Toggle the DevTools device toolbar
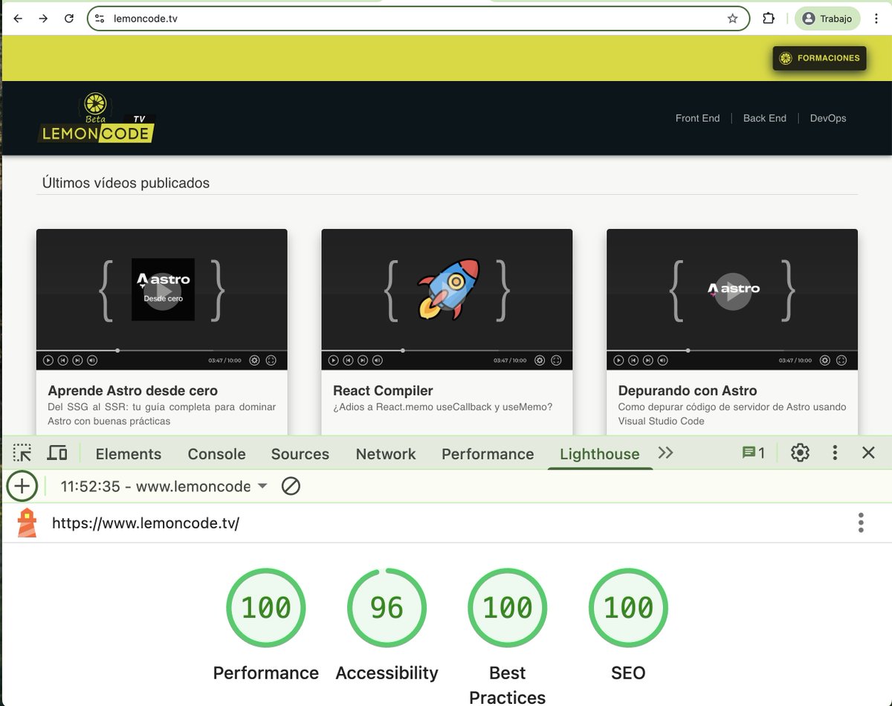The height and width of the screenshot is (706, 892). (57, 453)
